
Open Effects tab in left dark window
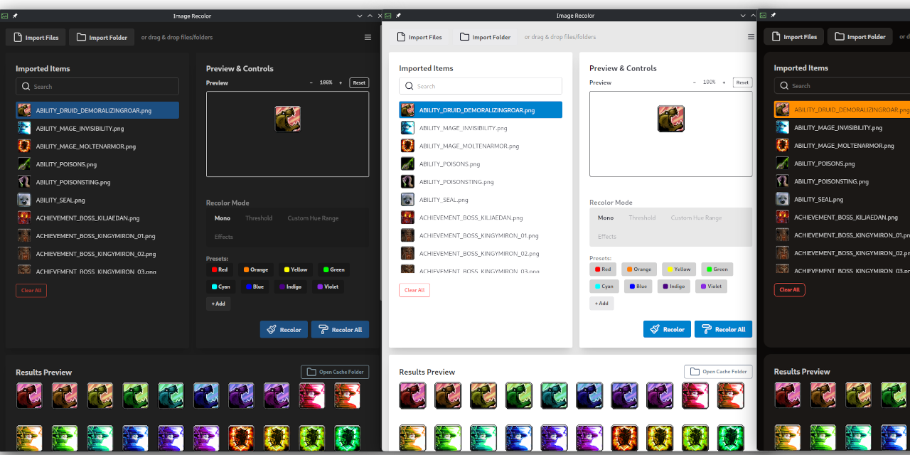click(x=224, y=237)
